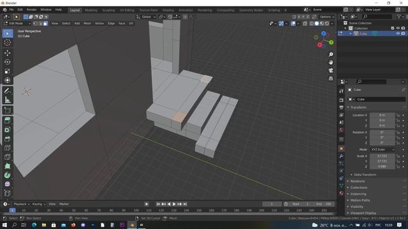The height and width of the screenshot is (229, 408).
Task: Select the Inset Faces tool
Action: [x=7, y=129]
